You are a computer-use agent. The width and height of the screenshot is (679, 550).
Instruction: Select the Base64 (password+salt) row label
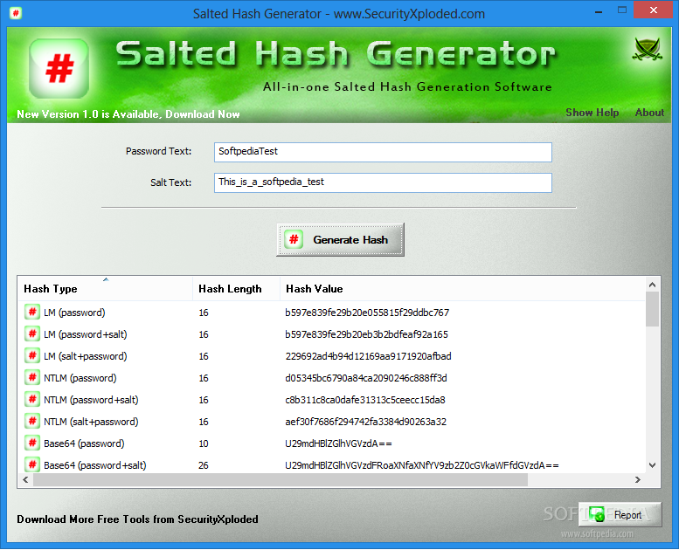click(95, 465)
